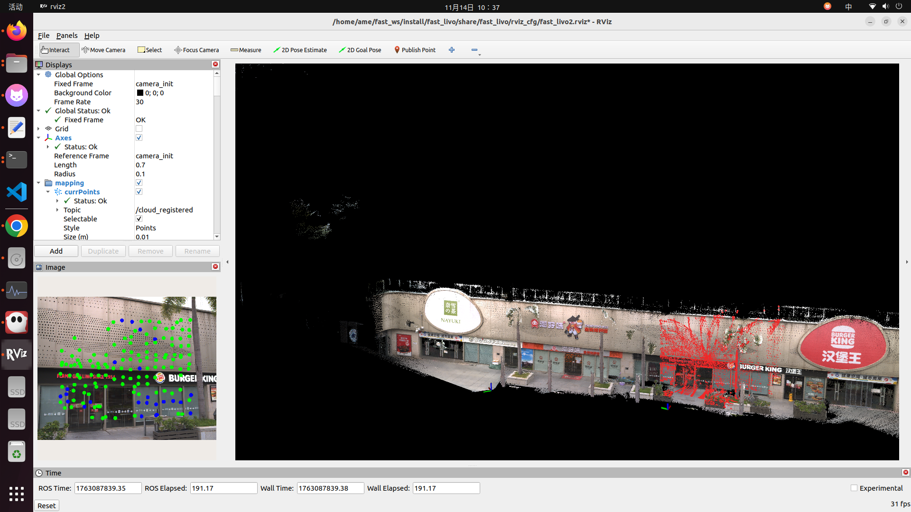Screen dimensions: 911x512
Task: Switch to the Select tool
Action: click(150, 50)
